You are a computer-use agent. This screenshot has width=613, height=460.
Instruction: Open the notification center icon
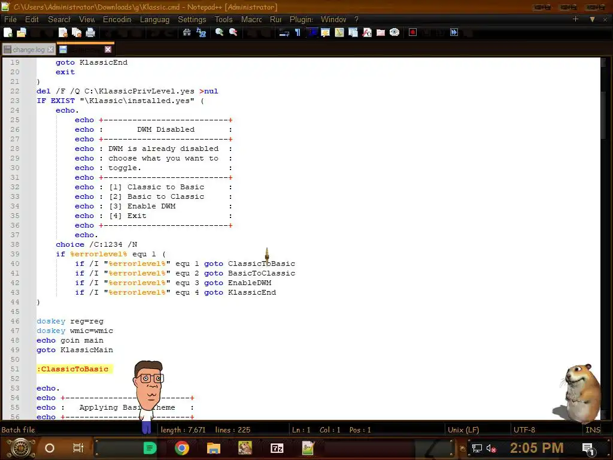588,448
